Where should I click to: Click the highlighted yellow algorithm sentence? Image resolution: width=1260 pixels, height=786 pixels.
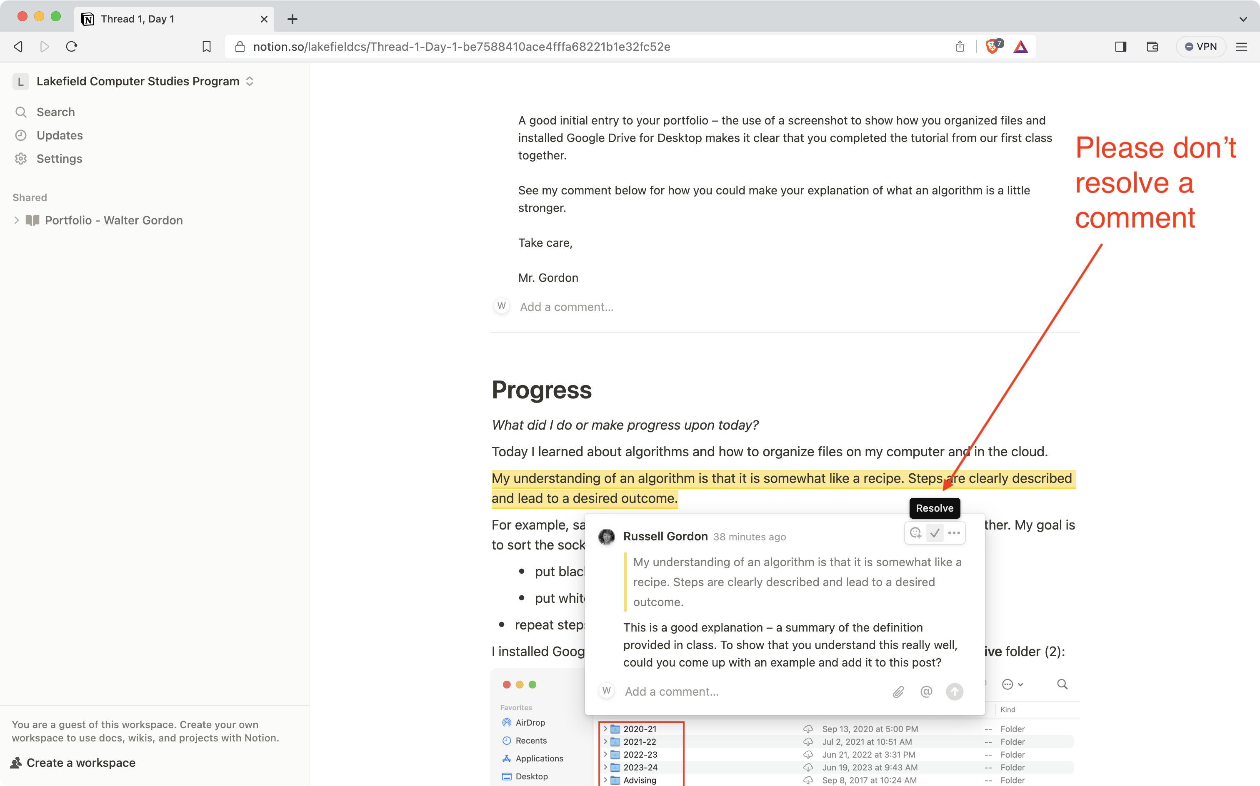pos(728,479)
